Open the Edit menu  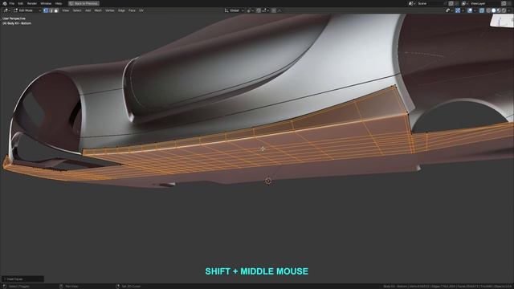[21, 3]
